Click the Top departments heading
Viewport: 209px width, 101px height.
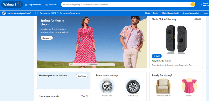point(49,96)
